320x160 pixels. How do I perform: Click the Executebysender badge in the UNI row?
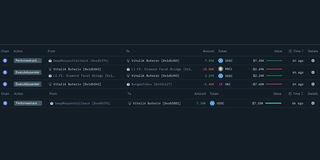pos(28,84)
